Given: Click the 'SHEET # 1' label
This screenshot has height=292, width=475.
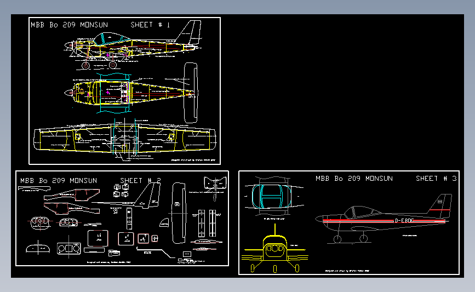Looking at the screenshot, I should coord(150,25).
